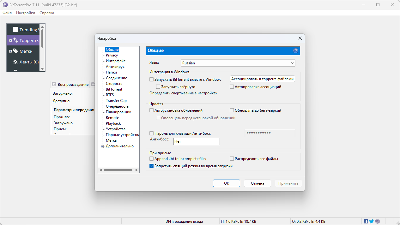
Task: Check Запускать свёрнуто option
Action: pos(158,86)
